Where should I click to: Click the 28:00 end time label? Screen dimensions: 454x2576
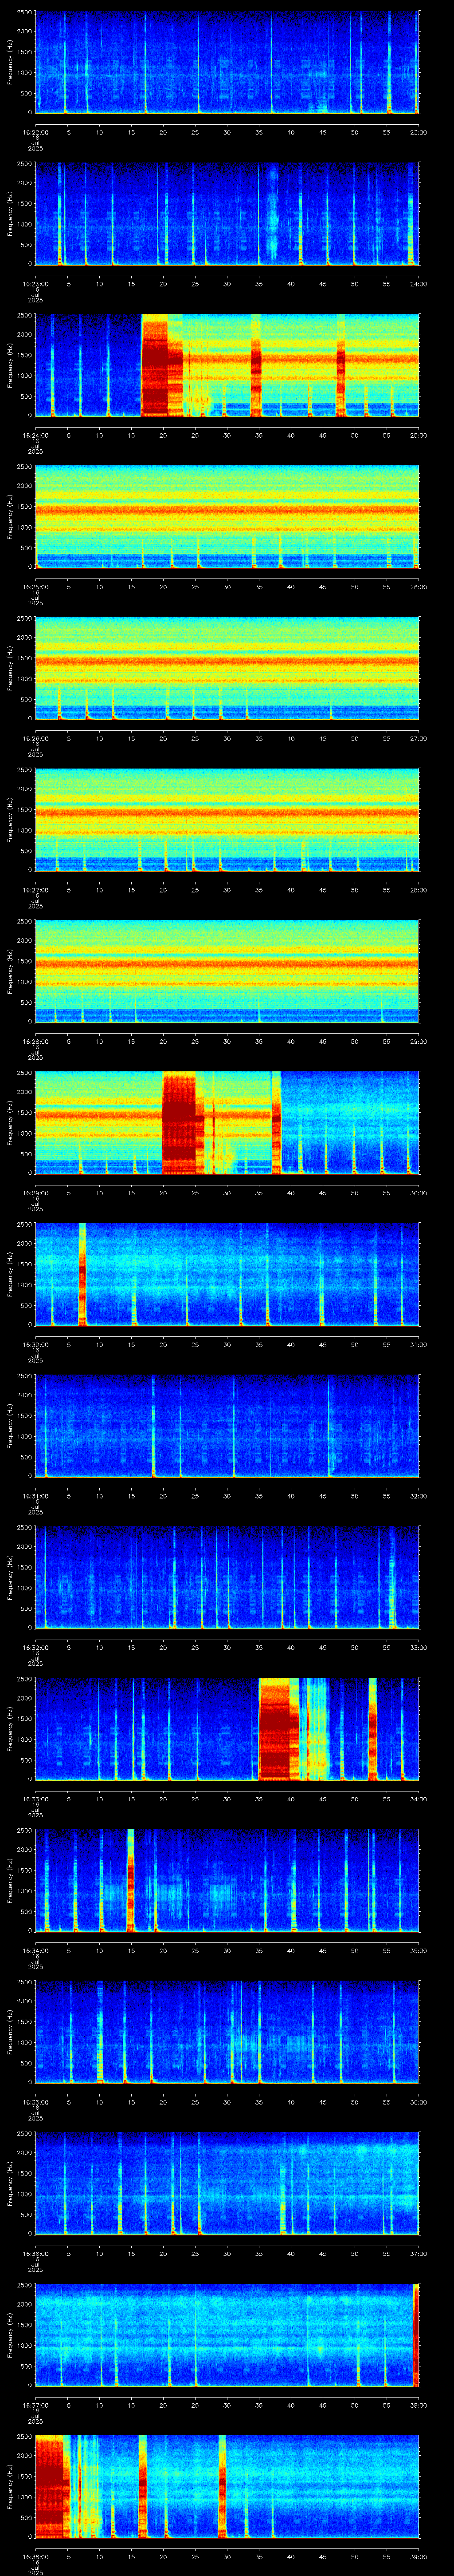click(419, 890)
